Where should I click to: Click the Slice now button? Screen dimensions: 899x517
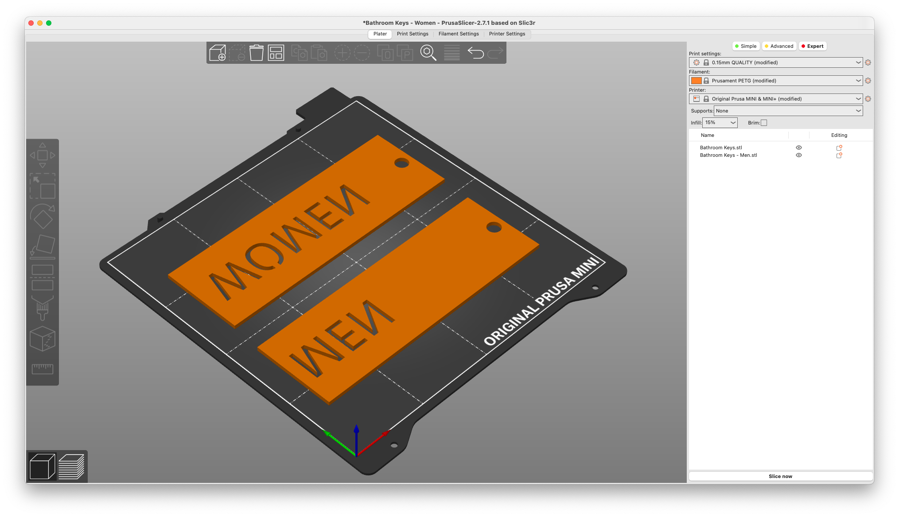(780, 476)
